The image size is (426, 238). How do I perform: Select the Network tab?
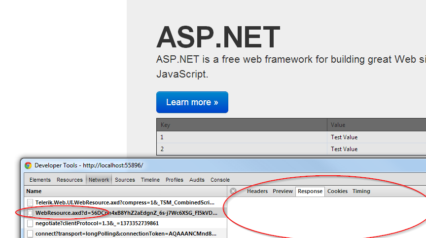point(99,180)
